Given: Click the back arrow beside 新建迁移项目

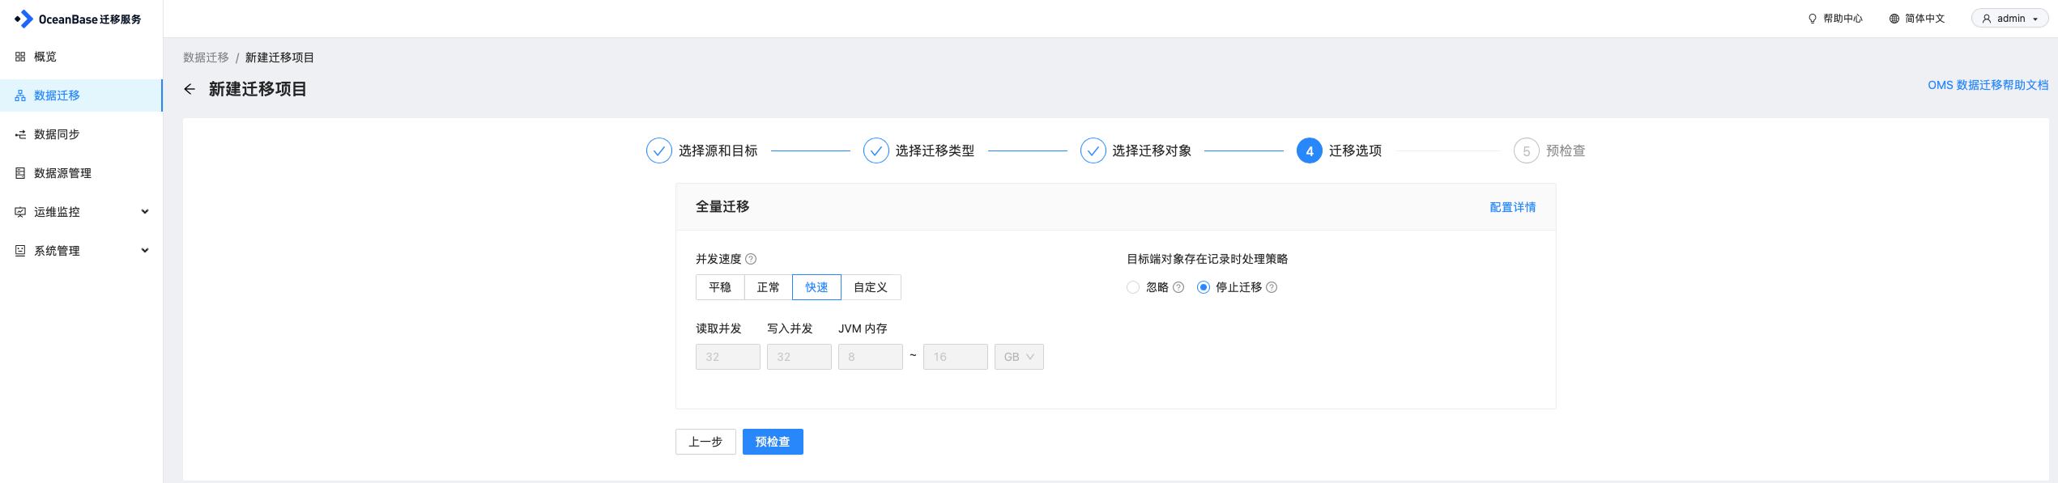Looking at the screenshot, I should (x=190, y=89).
